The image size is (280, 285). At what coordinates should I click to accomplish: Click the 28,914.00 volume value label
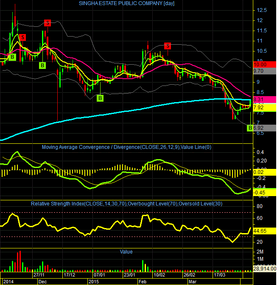(265, 269)
